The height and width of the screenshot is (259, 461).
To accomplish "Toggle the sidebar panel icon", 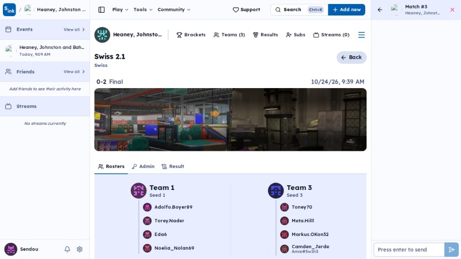I will [101, 10].
